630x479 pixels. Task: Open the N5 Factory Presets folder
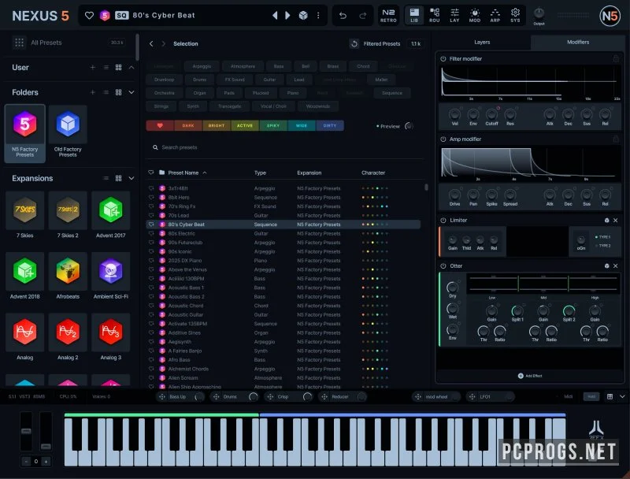(x=25, y=133)
